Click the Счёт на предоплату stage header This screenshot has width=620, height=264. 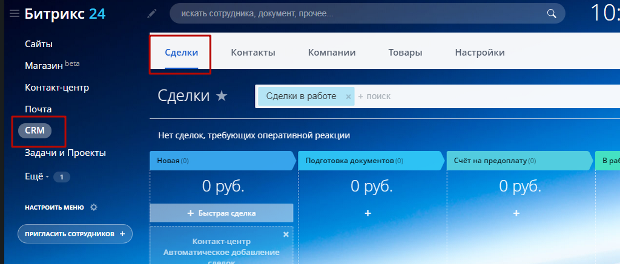click(x=519, y=161)
